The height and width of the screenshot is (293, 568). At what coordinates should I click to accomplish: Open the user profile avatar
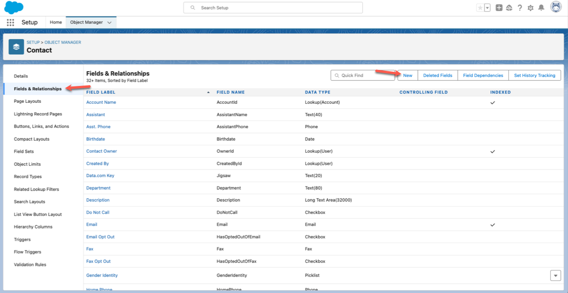tap(556, 7)
